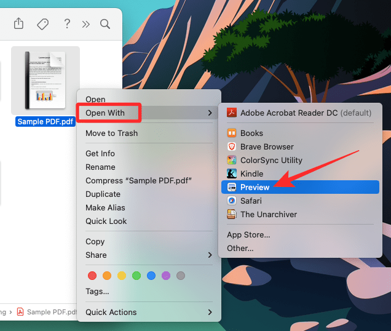Screen dimensions: 391x331
Task: Apply the gray tag color
Action: (181, 276)
